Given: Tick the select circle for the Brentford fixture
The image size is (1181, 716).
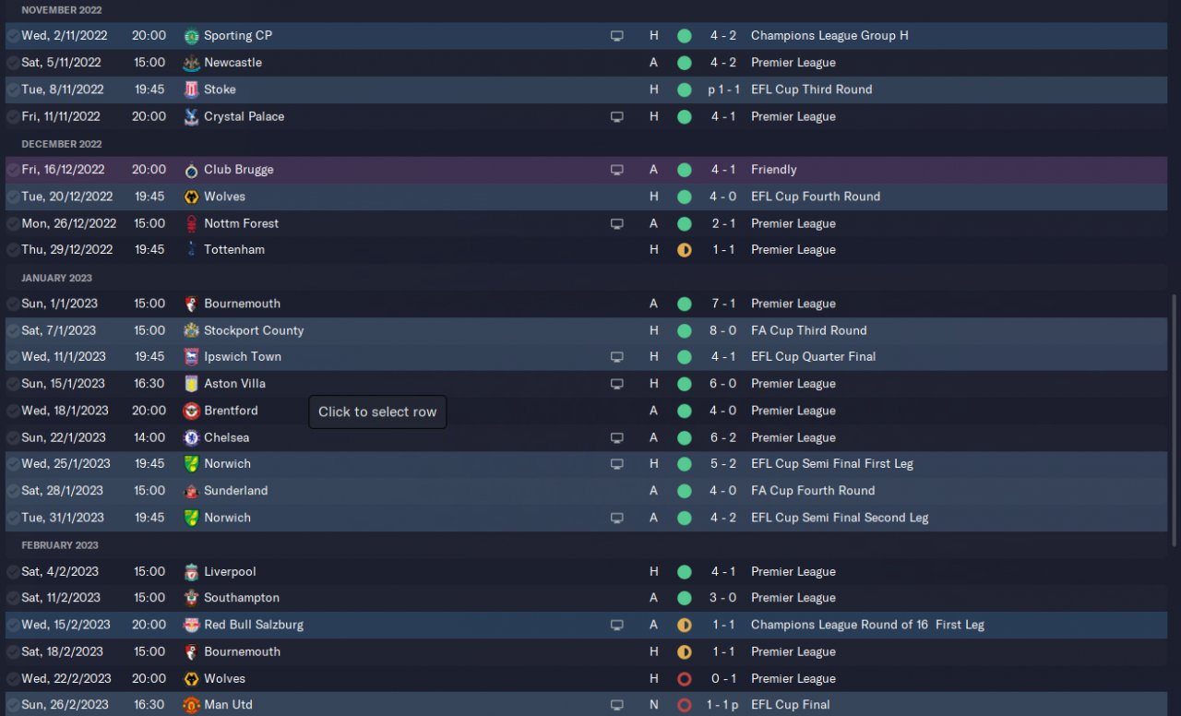Looking at the screenshot, I should pos(13,411).
